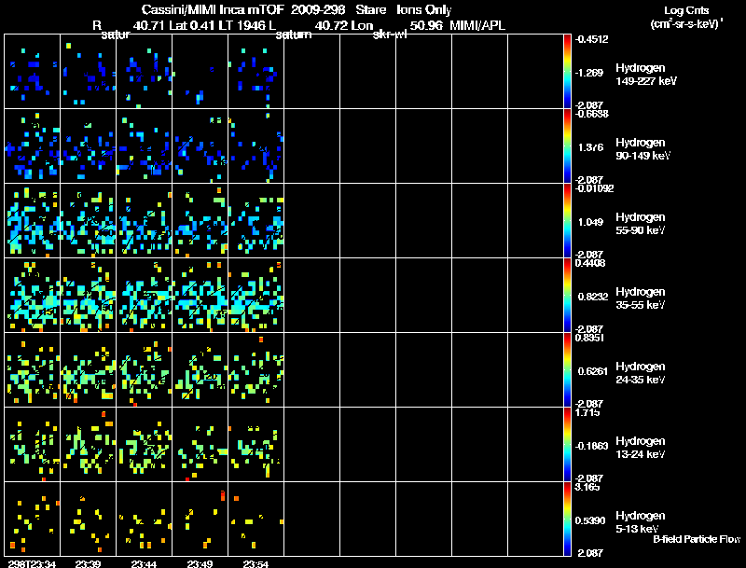Select the 55-90 keV image at 23:44

[x=145, y=221]
